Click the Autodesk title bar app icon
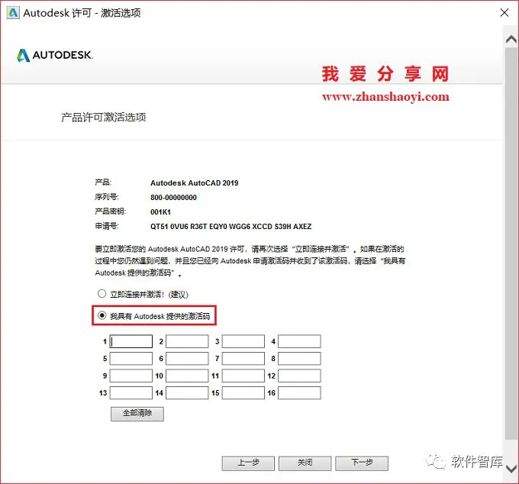Image resolution: width=519 pixels, height=484 pixels. coord(13,13)
